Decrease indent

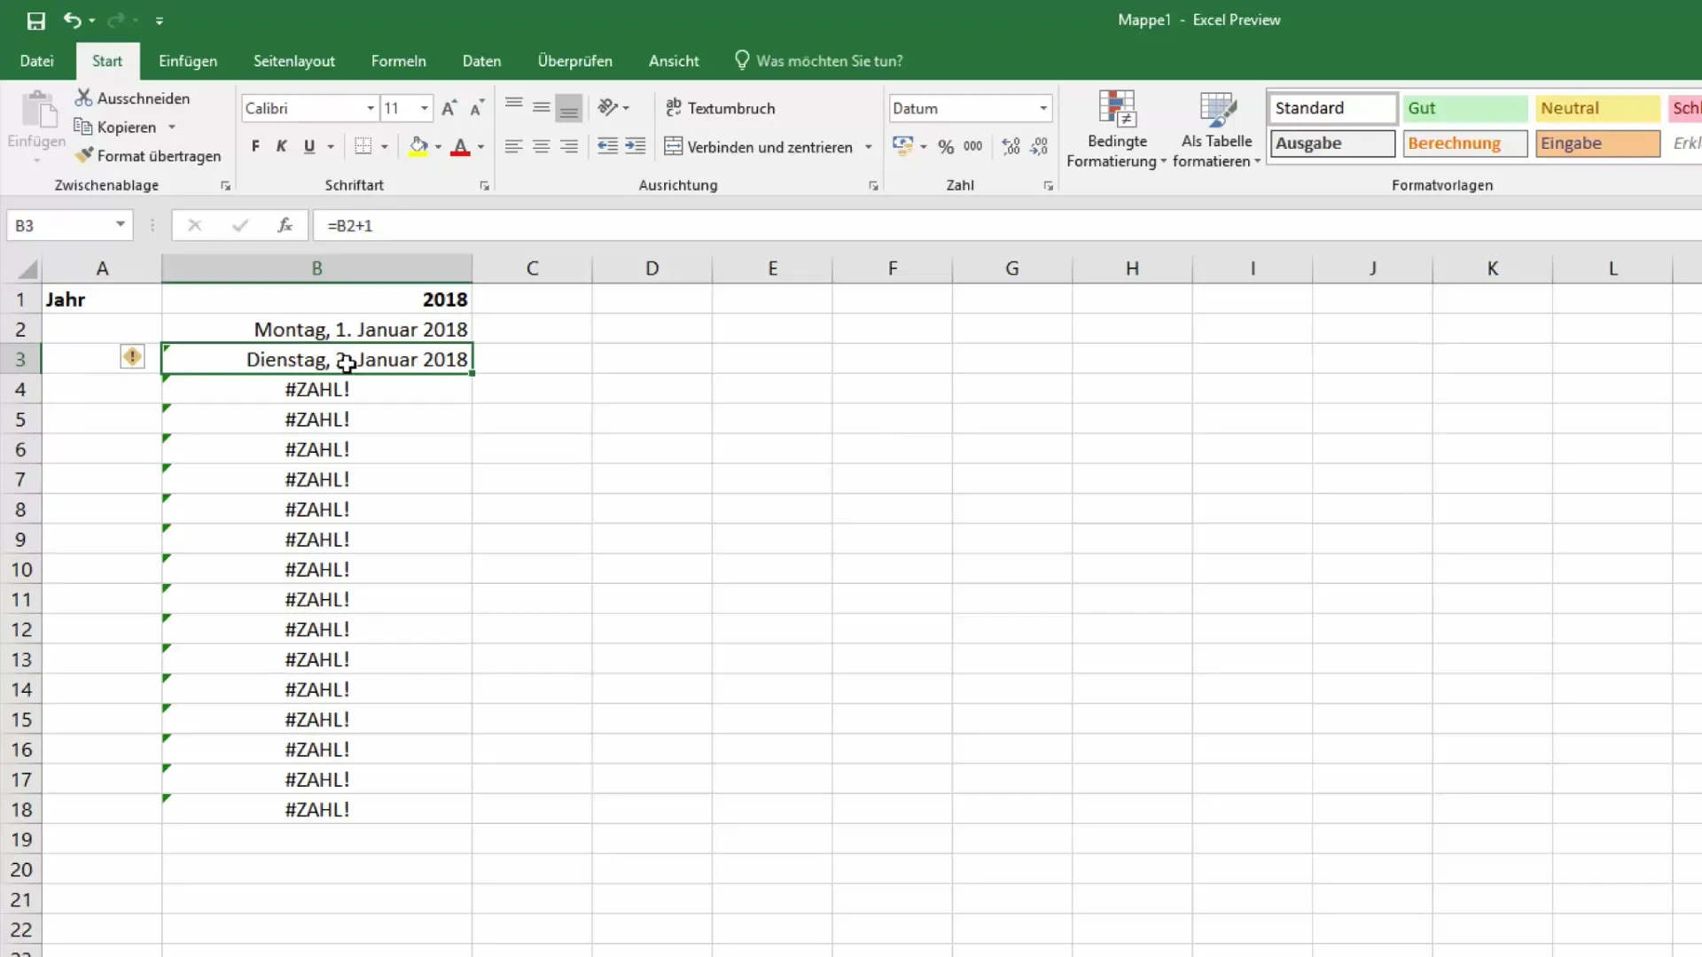tap(607, 147)
